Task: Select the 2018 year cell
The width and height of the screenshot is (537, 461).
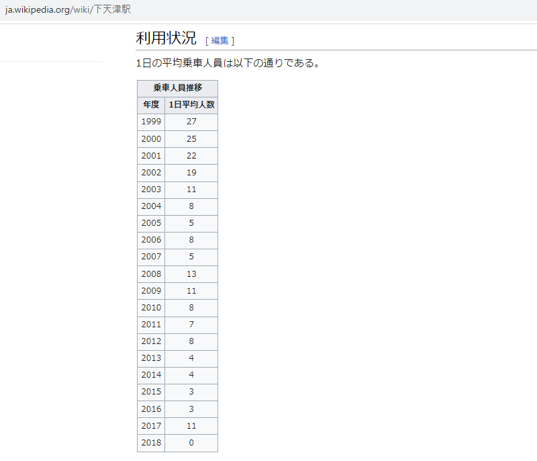Action: point(151,443)
